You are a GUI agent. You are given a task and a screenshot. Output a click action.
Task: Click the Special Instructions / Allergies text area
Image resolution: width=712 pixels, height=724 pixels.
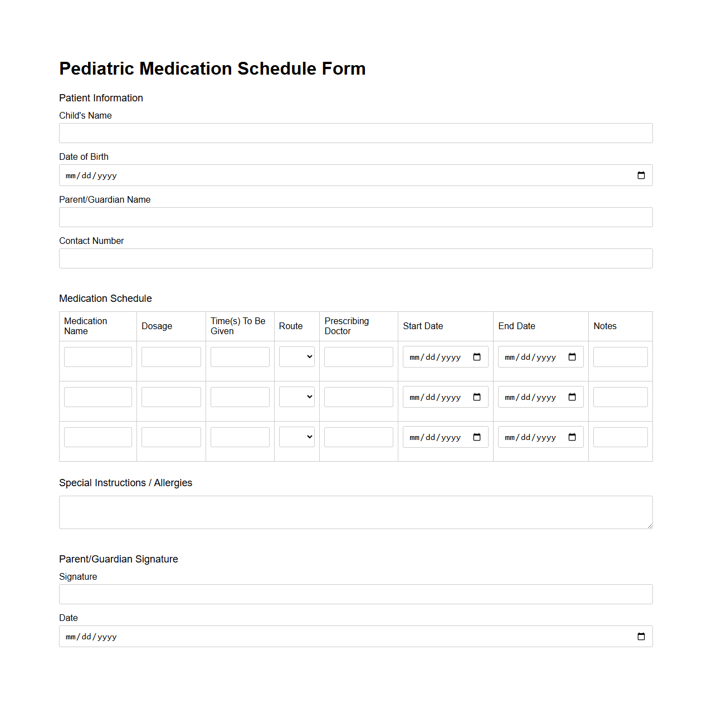[x=355, y=512]
